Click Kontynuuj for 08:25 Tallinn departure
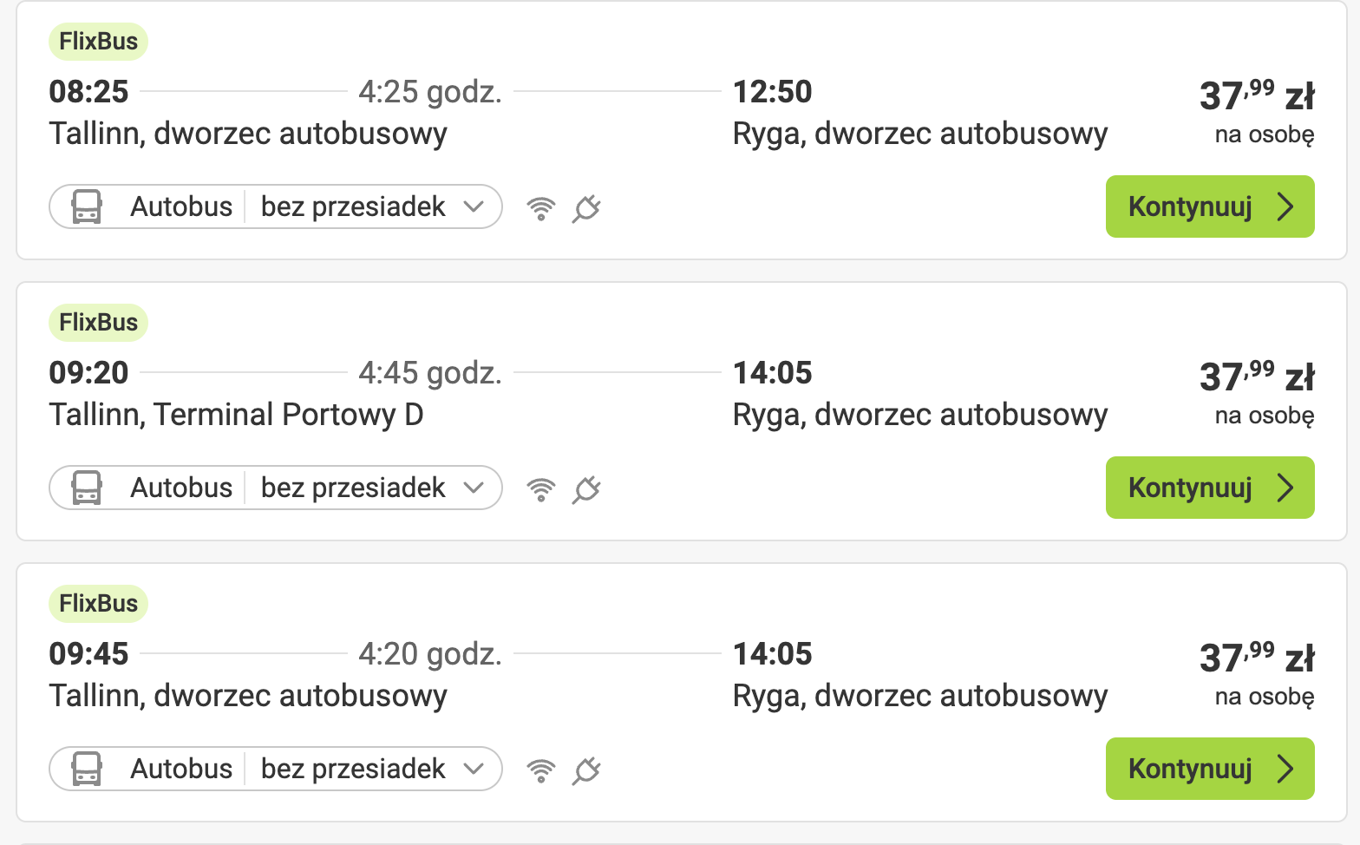The image size is (1360, 845). tap(1210, 206)
